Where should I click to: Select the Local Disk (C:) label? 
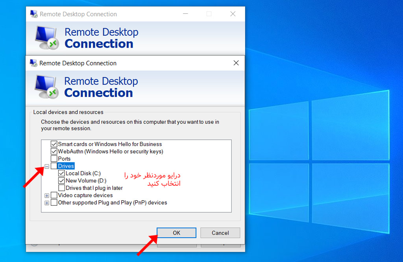coord(83,173)
